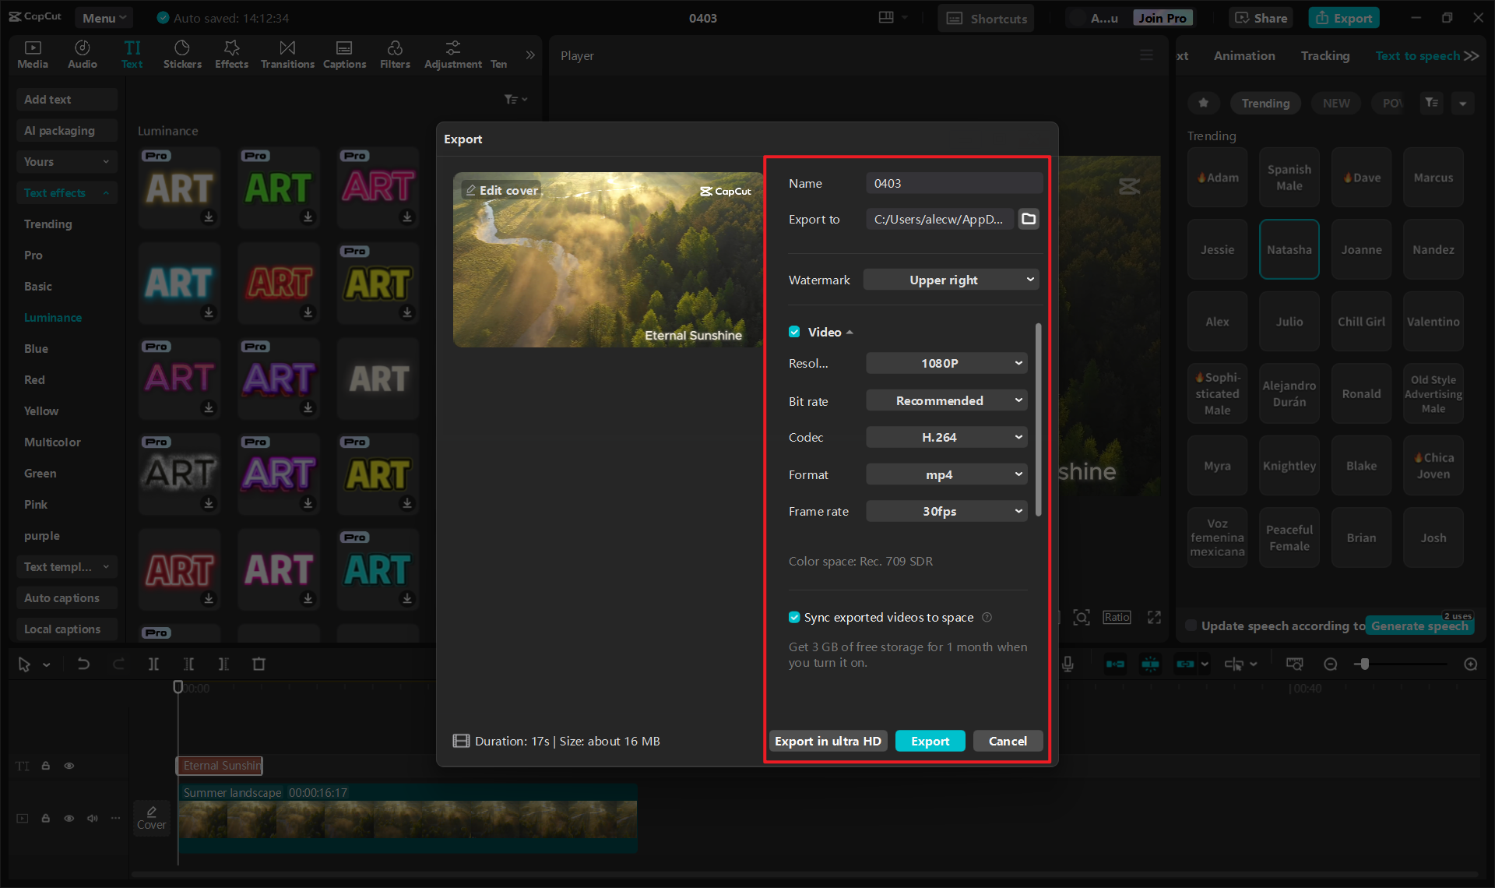Image resolution: width=1495 pixels, height=888 pixels.
Task: Uncheck the Video export checkbox
Action: click(794, 331)
